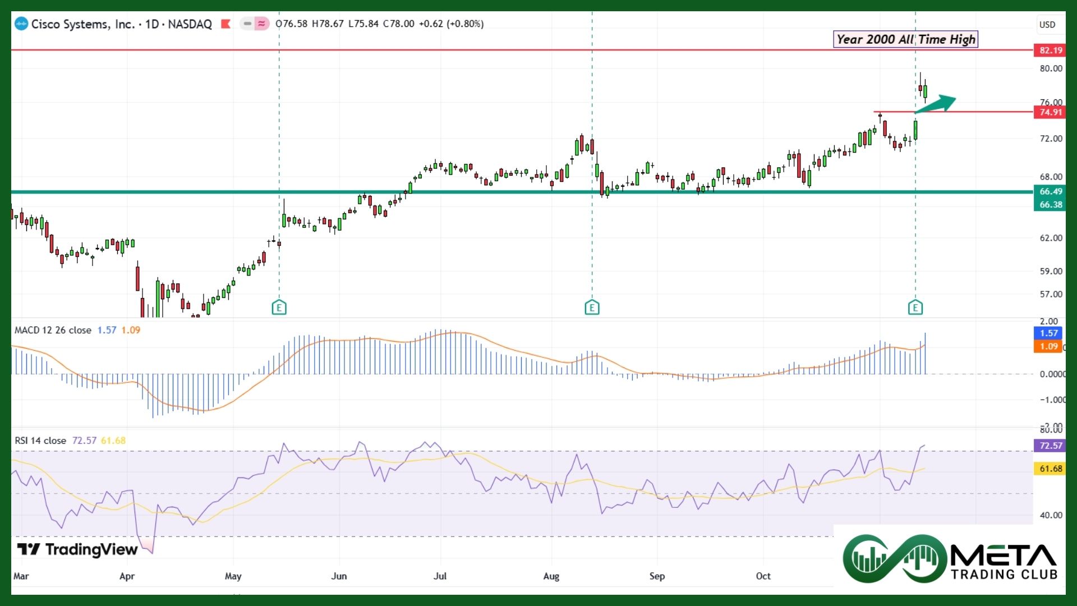Click the November earnings E marker
Viewport: 1077px width, 606px height.
click(915, 307)
